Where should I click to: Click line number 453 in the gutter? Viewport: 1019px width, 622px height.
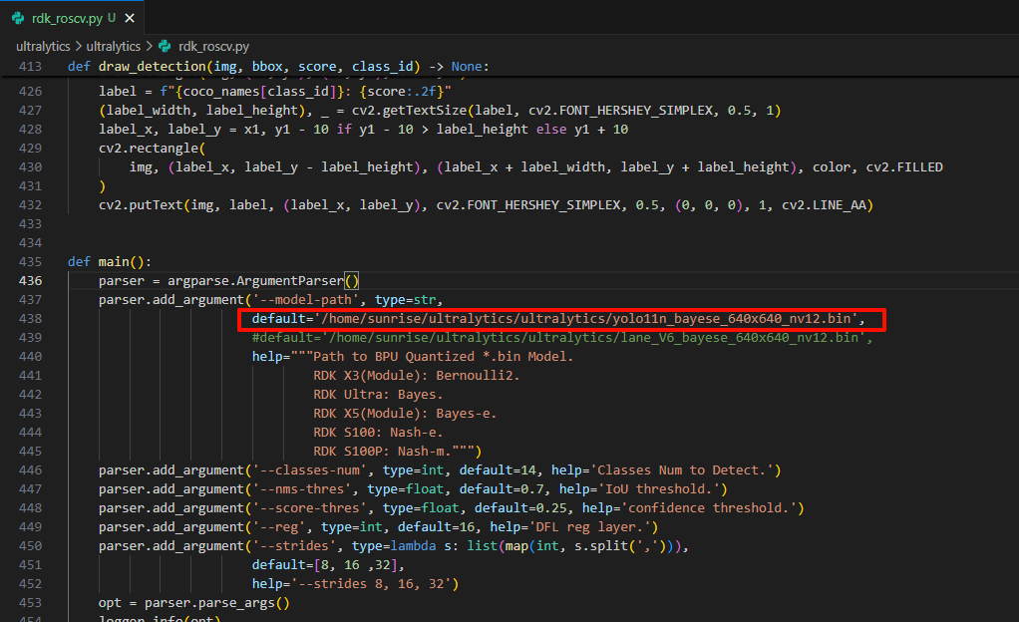click(x=31, y=603)
